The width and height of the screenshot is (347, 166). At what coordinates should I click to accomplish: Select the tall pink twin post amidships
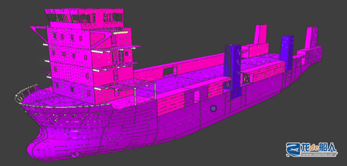tap(260, 34)
